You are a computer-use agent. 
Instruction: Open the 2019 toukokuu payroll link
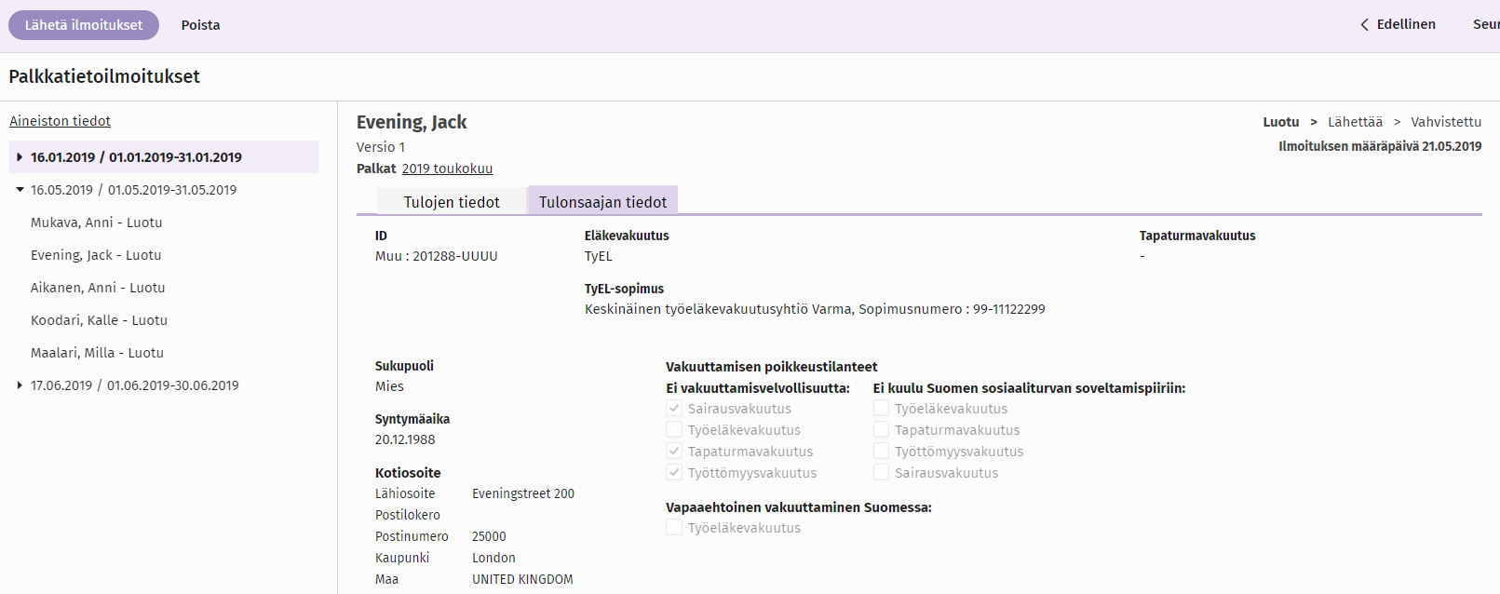pos(447,169)
